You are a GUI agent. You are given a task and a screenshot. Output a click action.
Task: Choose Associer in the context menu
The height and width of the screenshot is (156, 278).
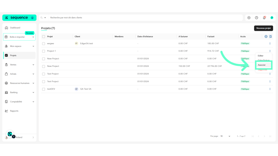pos(262,65)
